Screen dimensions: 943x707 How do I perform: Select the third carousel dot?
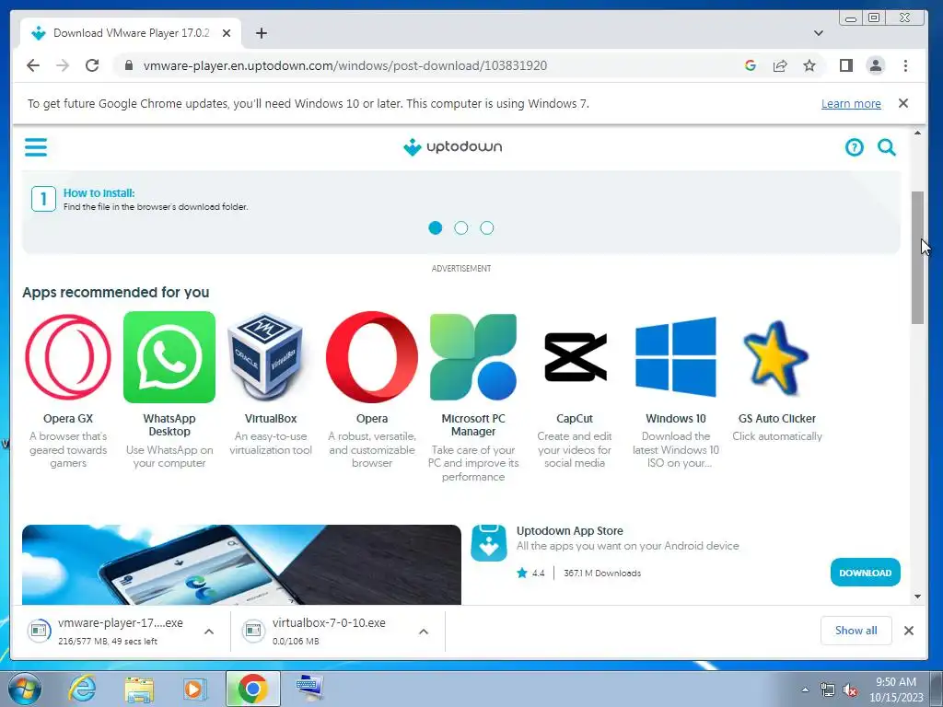[487, 228]
